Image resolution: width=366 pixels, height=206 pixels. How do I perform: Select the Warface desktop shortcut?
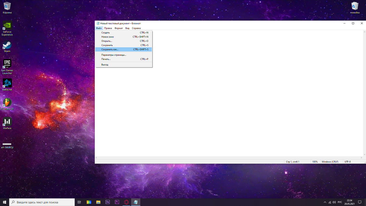coord(7,123)
